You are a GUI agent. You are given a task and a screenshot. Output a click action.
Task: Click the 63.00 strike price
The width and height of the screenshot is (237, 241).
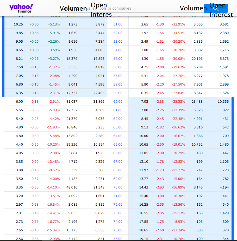[x=118, y=127]
